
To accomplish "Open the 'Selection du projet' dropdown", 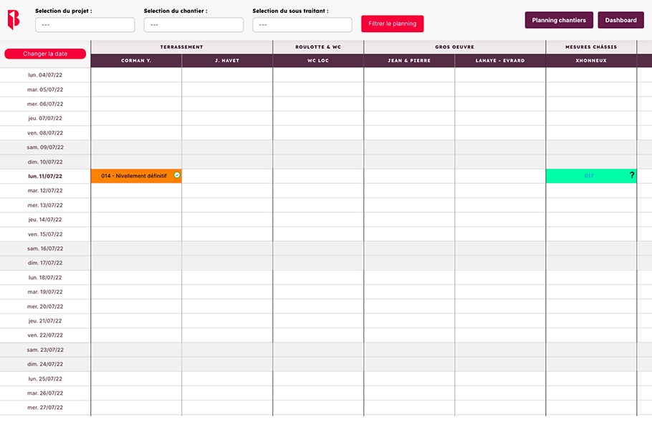I will tap(85, 25).
